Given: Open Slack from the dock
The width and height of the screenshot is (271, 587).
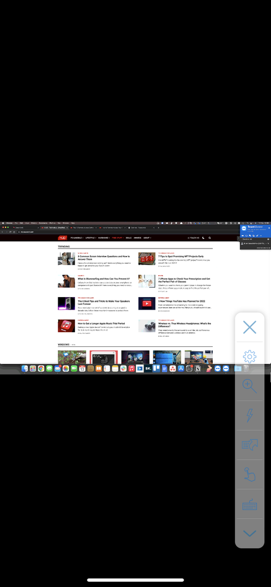Looking at the screenshot, I should point(123,368).
